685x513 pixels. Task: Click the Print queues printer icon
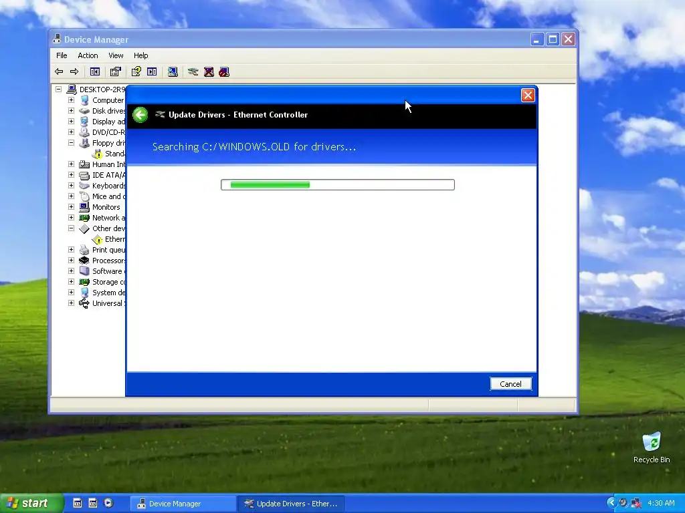coord(84,250)
